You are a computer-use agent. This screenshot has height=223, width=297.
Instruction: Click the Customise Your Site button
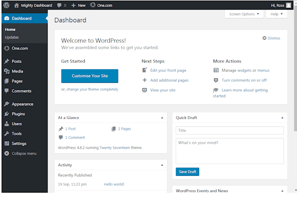(90, 76)
